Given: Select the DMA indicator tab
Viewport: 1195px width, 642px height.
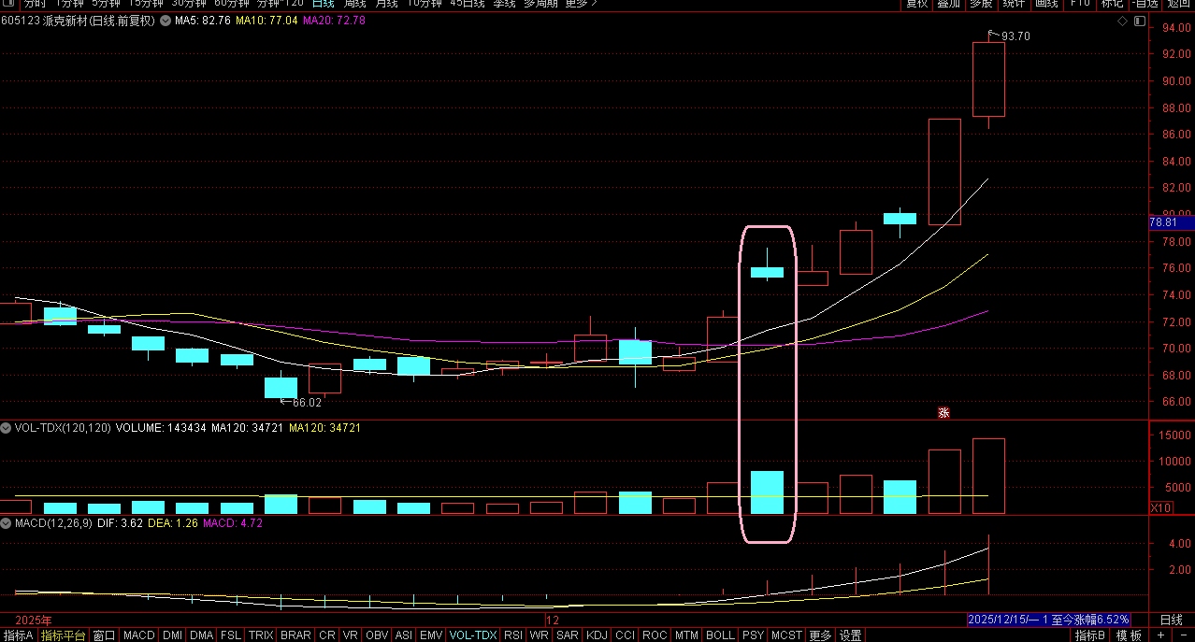Looking at the screenshot, I should click(201, 635).
